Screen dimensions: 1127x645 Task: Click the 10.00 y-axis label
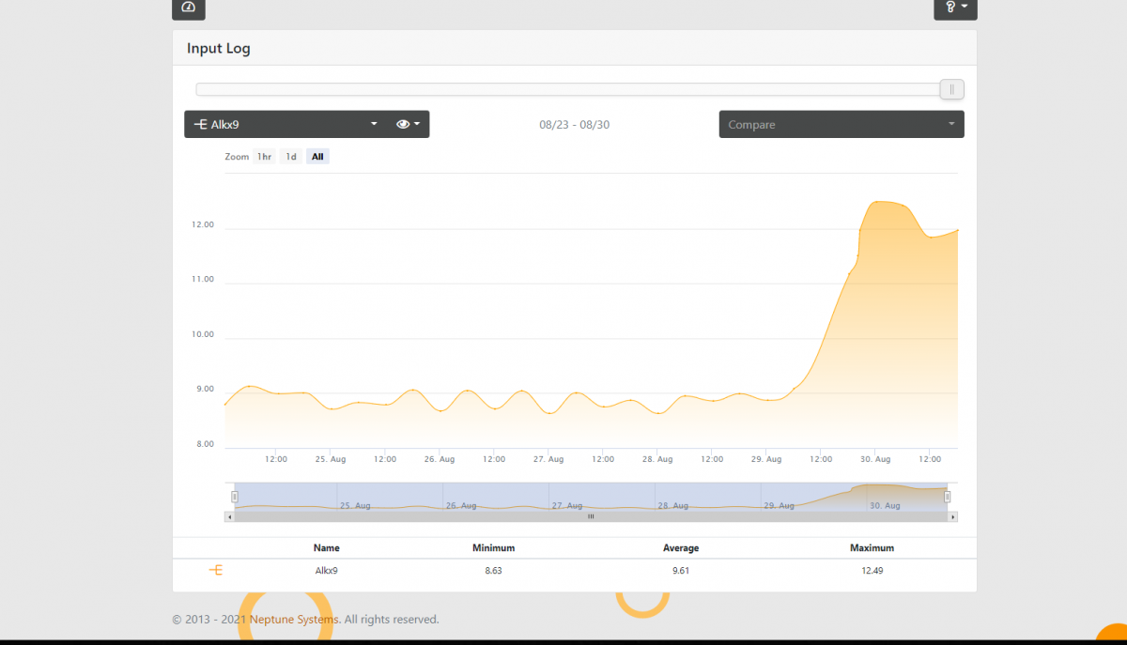(x=203, y=334)
